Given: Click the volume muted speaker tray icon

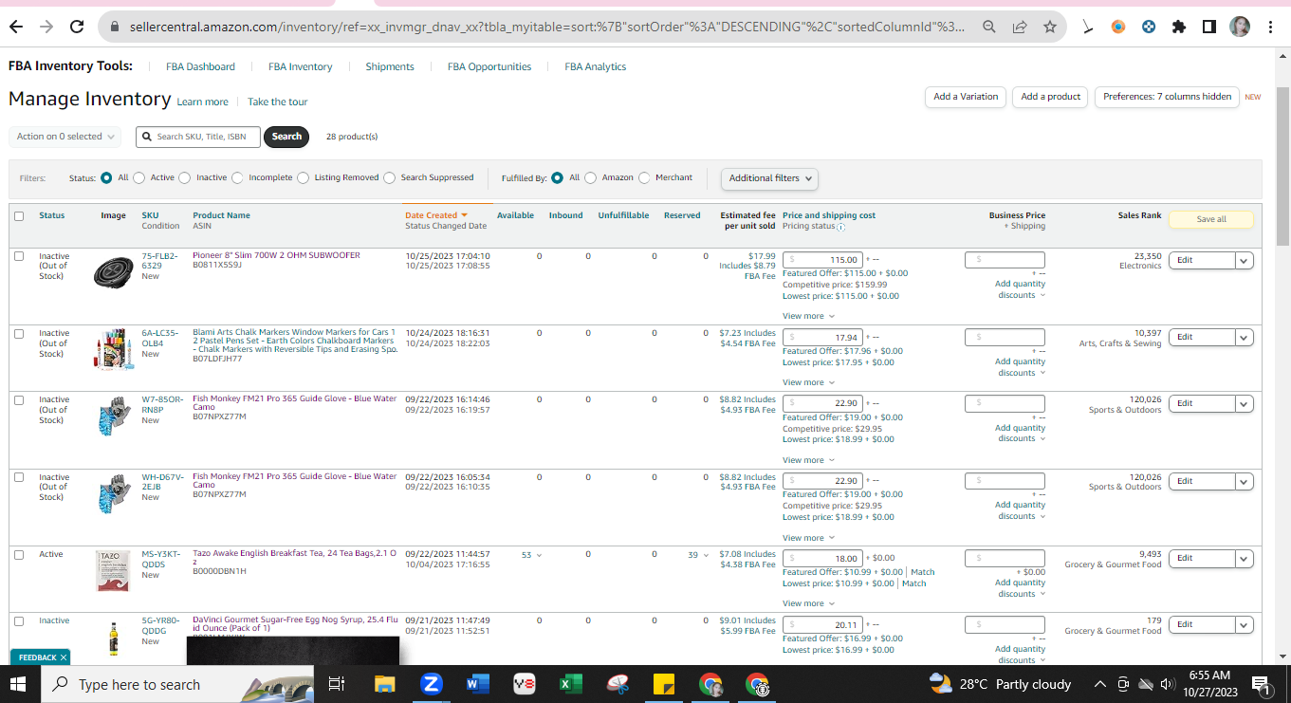Looking at the screenshot, I should 1168,684.
